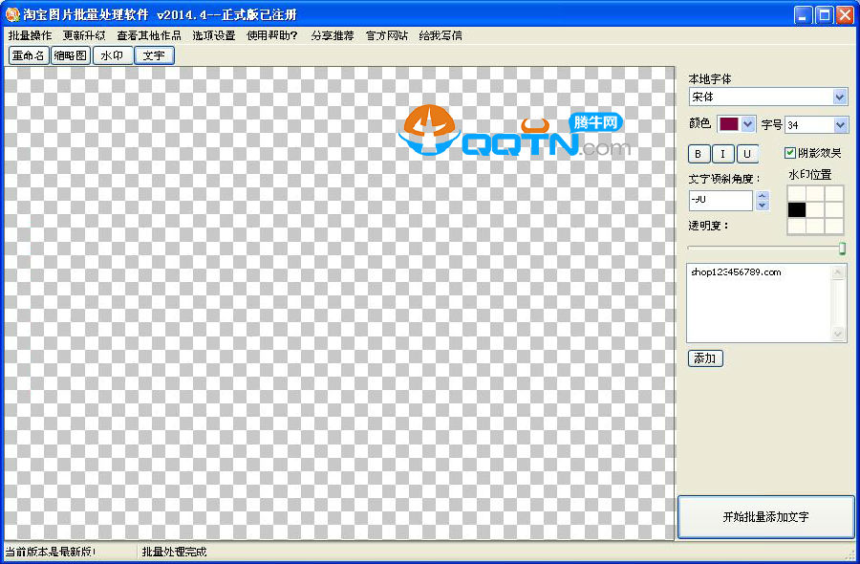This screenshot has height=564, width=860.
Task: Select the bottom-right watermark position cell
Action: (834, 226)
